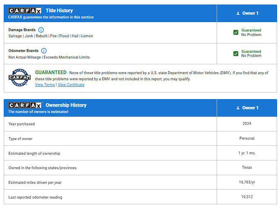Open the View Terms link
Image resolution: width=280 pixels, height=208 pixels.
pos(45,85)
